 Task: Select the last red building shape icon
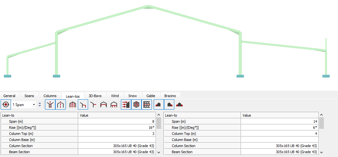coord(179,105)
